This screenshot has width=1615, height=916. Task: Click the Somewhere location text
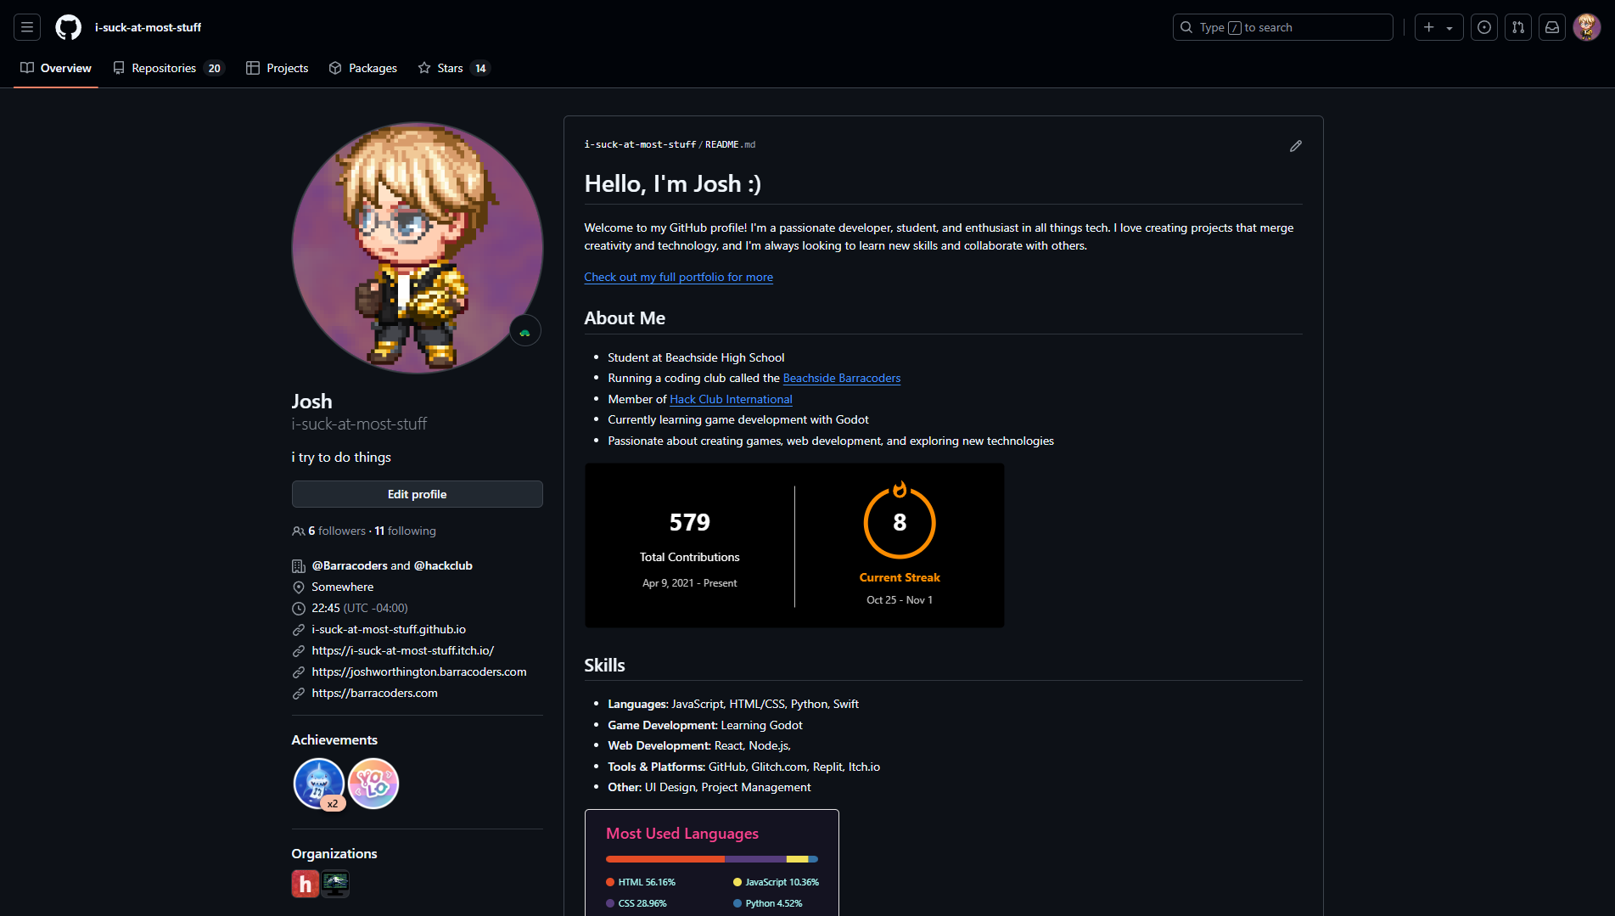[x=342, y=587]
